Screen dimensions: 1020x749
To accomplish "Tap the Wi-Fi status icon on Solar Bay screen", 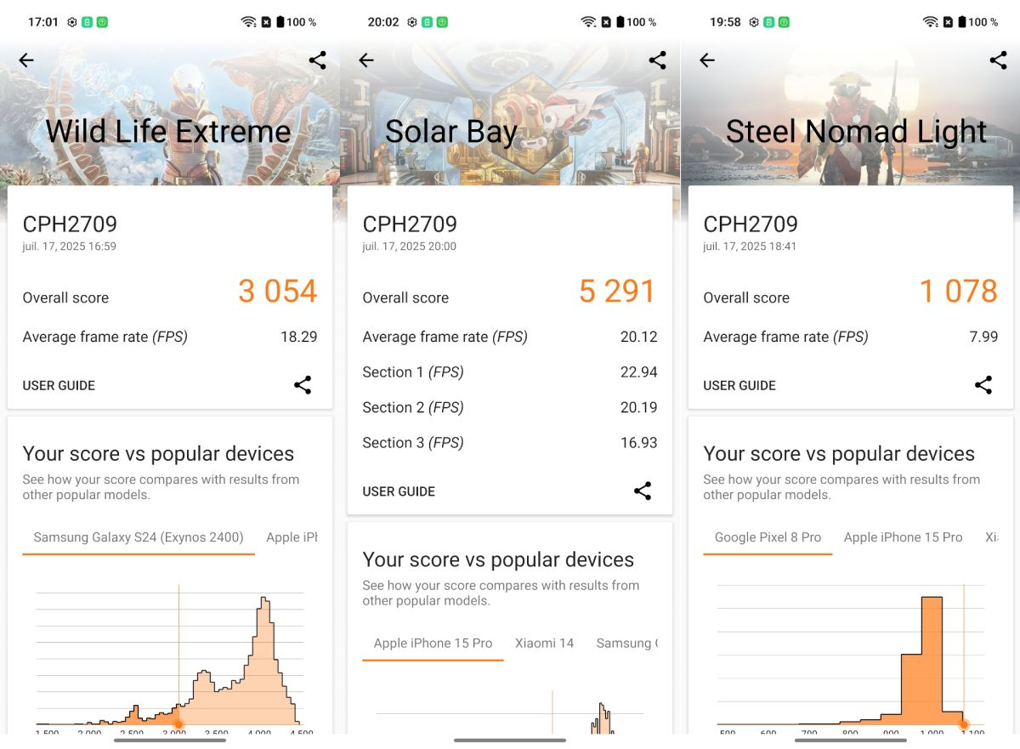I will (x=588, y=22).
